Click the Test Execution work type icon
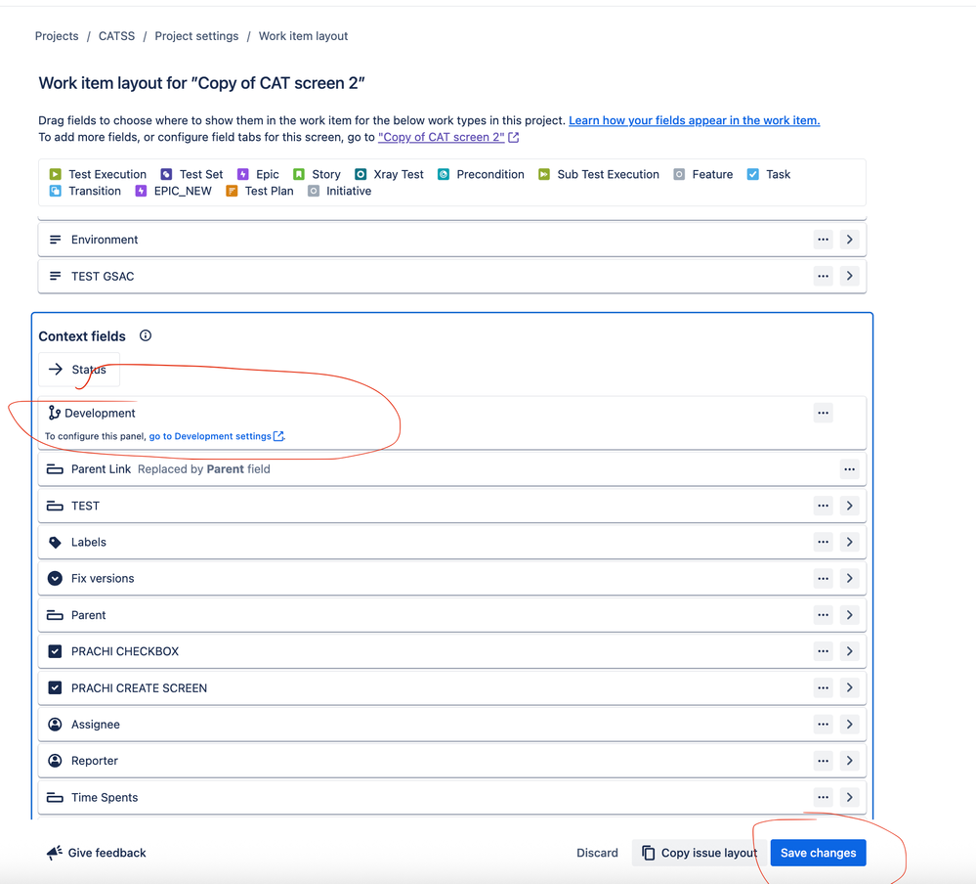 pos(56,174)
